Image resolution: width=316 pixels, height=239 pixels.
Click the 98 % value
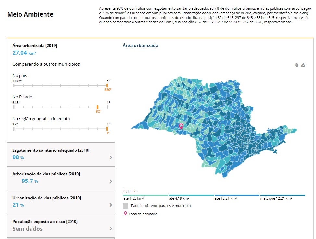[x=18, y=157]
